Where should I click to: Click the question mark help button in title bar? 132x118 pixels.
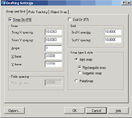[x=124, y=3]
